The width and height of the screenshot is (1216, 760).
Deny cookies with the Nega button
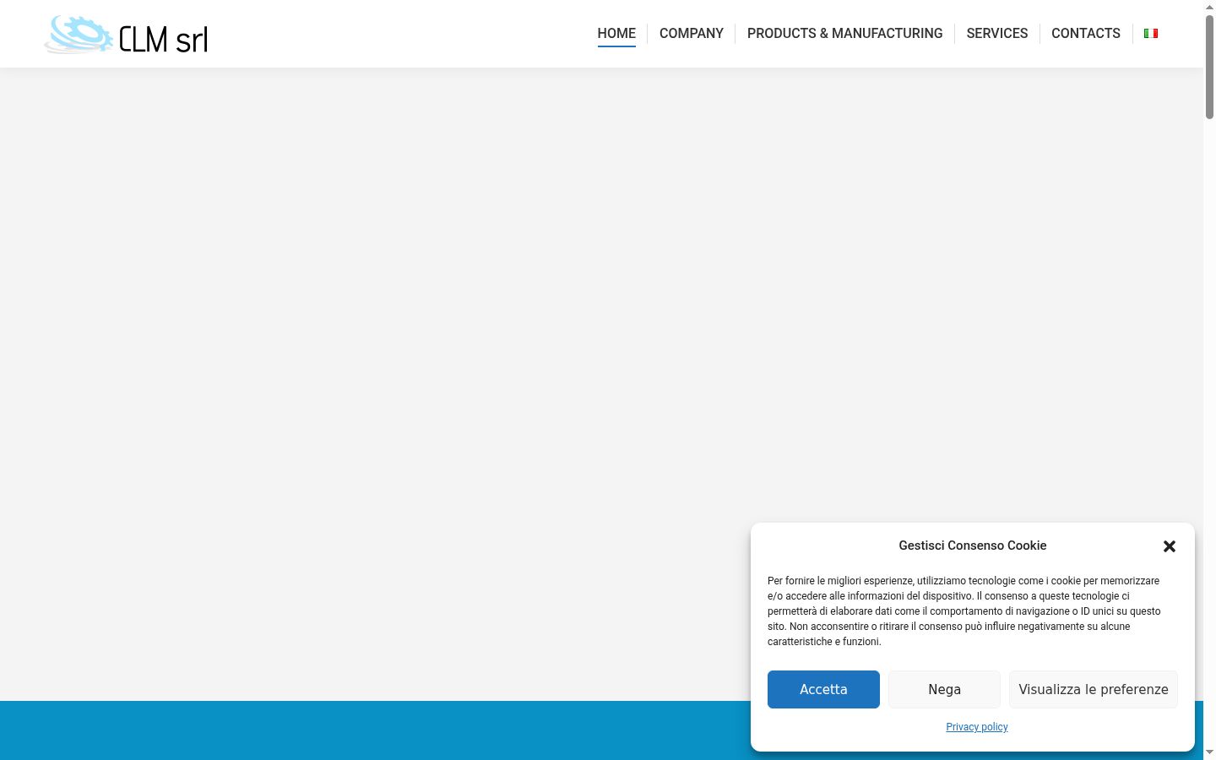944,689
